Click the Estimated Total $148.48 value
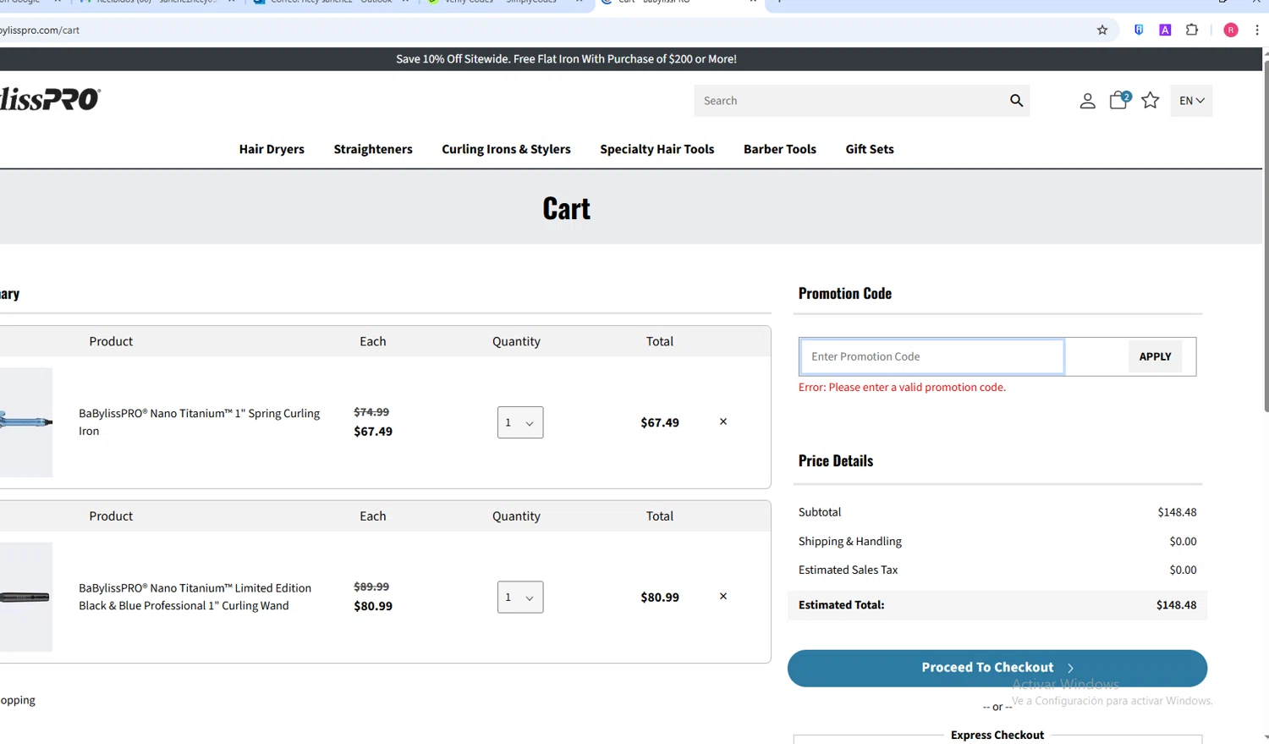 1176,605
